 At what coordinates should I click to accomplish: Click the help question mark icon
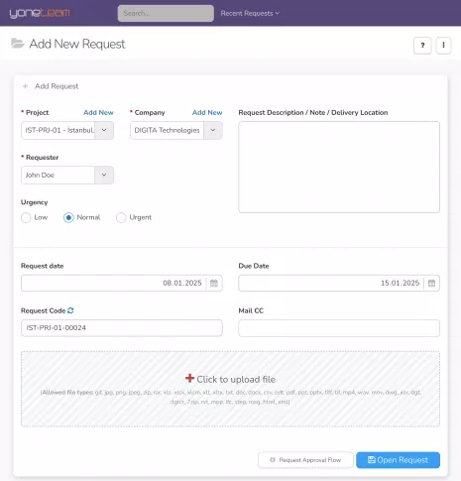tap(422, 46)
